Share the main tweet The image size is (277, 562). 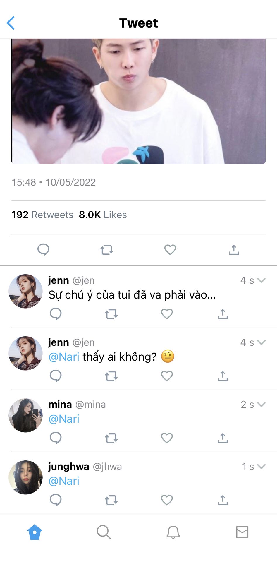tap(234, 250)
